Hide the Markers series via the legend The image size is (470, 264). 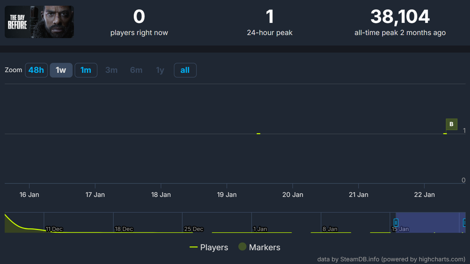pyautogui.click(x=259, y=247)
